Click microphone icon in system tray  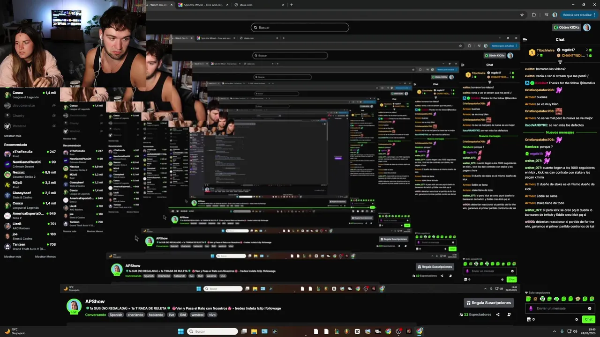(x=562, y=331)
